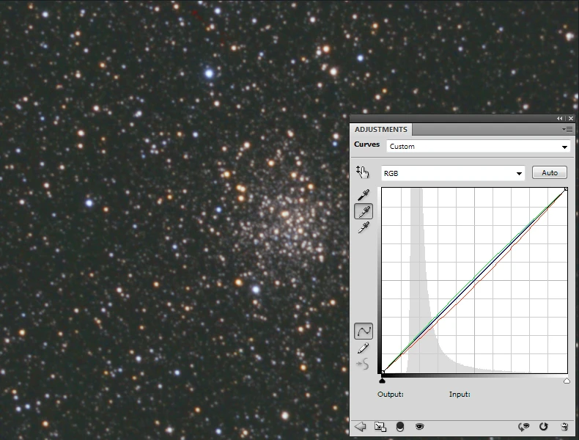Select the on-image targeted adjustment tool

[362, 172]
